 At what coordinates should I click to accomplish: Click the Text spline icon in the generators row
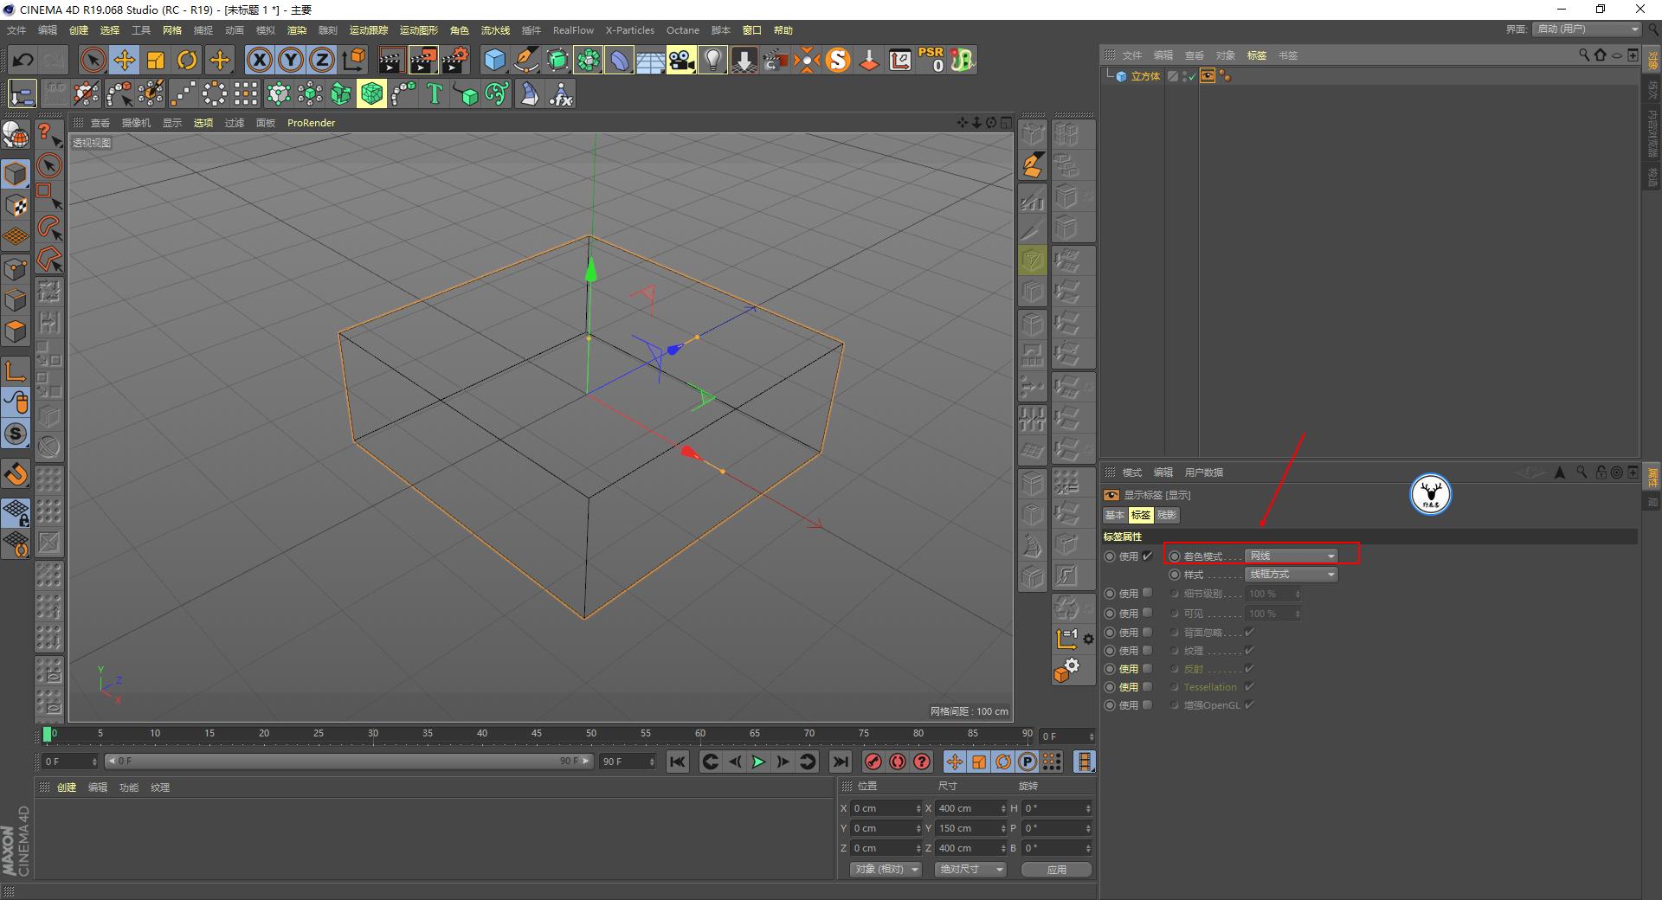434,93
